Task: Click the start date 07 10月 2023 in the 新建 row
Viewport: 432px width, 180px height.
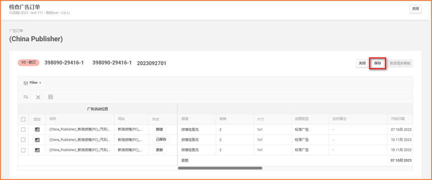Action: pos(401,129)
